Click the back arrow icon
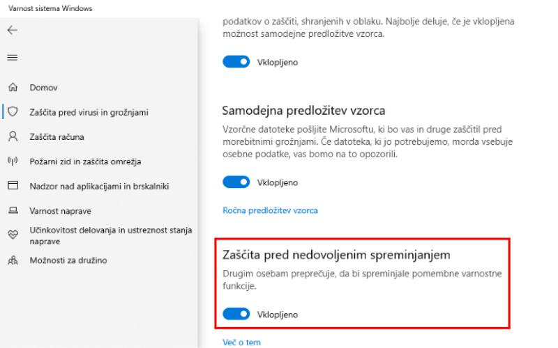The image size is (558, 348). [13, 30]
